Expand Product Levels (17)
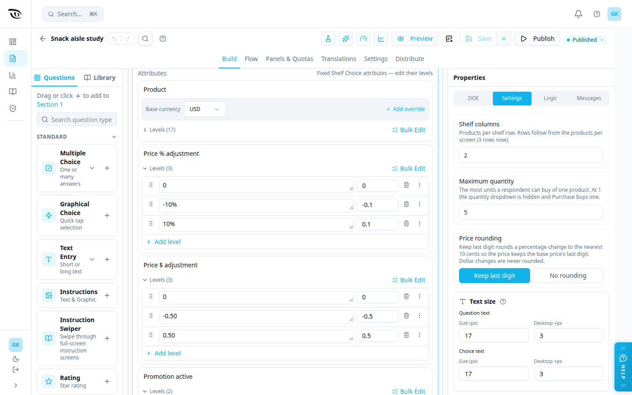 (159, 130)
